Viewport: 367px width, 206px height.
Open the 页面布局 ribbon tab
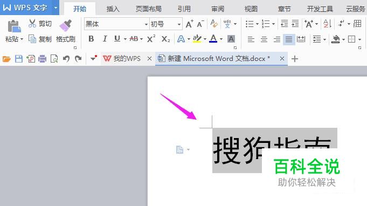[149, 9]
